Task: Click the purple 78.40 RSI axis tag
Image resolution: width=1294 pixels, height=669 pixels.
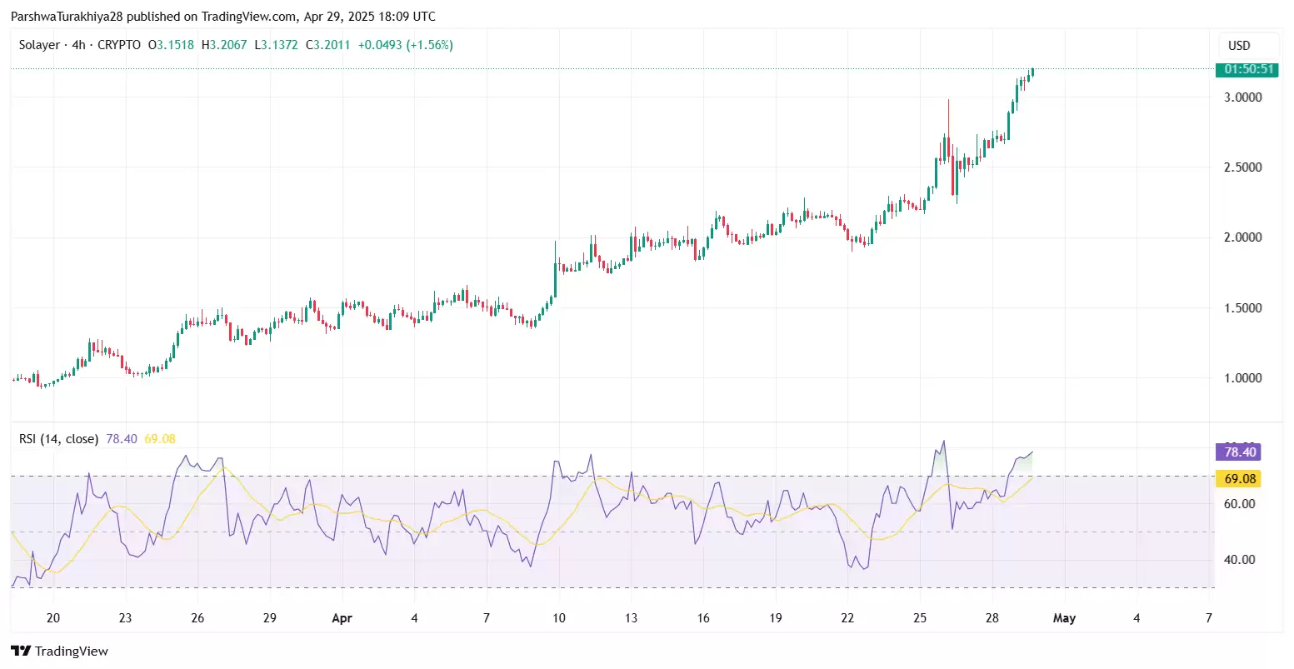Action: point(1239,452)
